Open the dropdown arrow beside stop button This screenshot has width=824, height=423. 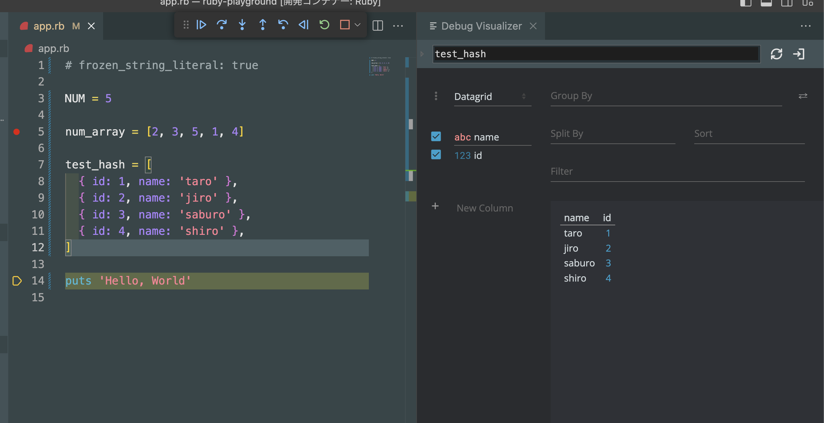(358, 25)
